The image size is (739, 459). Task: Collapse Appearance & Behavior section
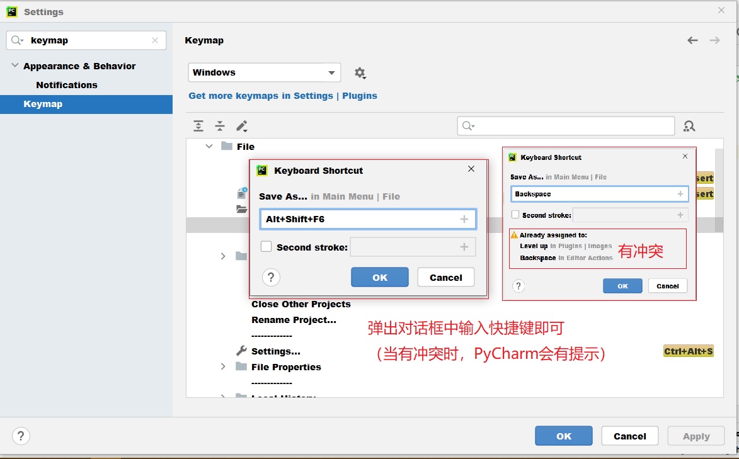pyautogui.click(x=15, y=65)
